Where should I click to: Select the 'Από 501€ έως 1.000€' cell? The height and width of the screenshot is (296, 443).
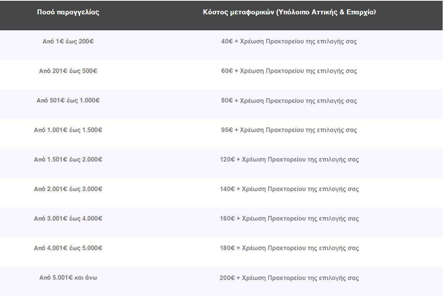pyautogui.click(x=68, y=101)
